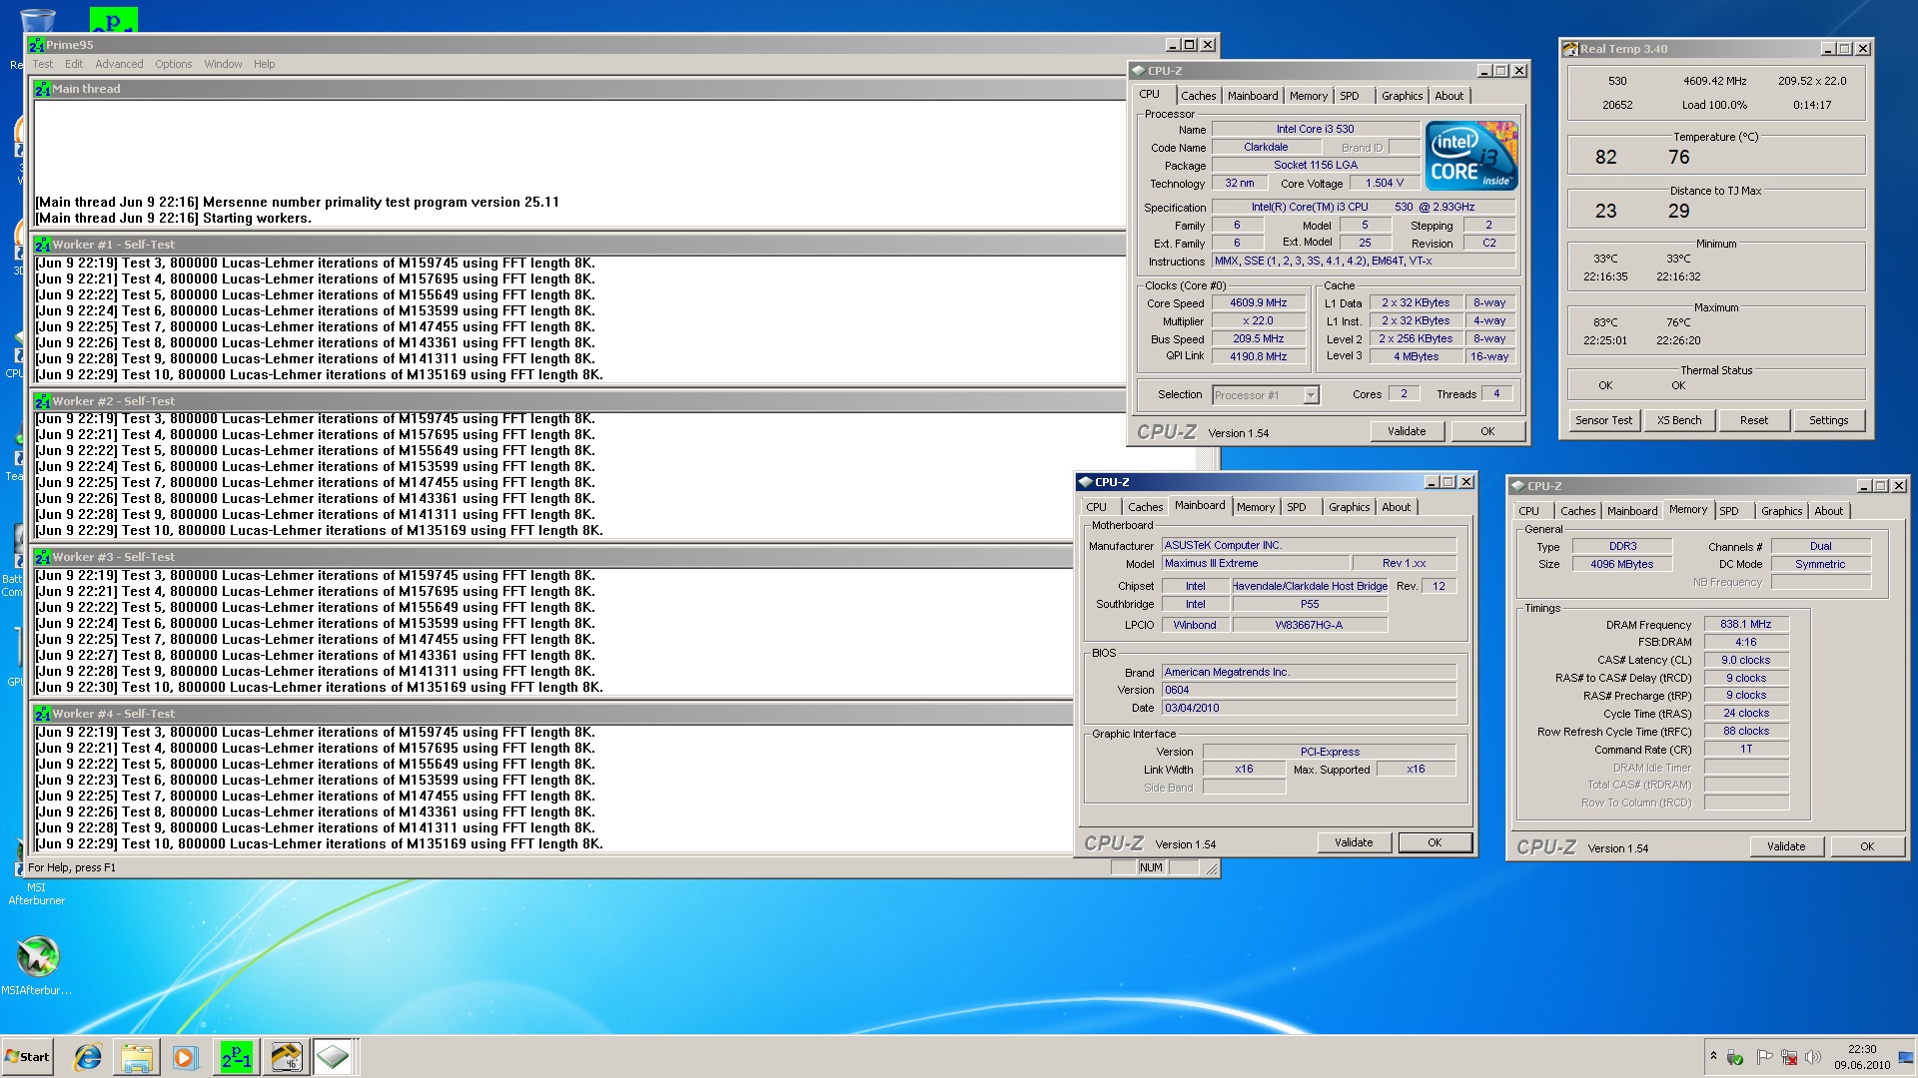This screenshot has width=1918, height=1078.
Task: Open the Edit menu in Prime95
Action: pos(74,64)
